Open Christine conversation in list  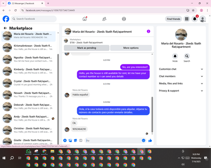pyautogui.click(x=28, y=130)
